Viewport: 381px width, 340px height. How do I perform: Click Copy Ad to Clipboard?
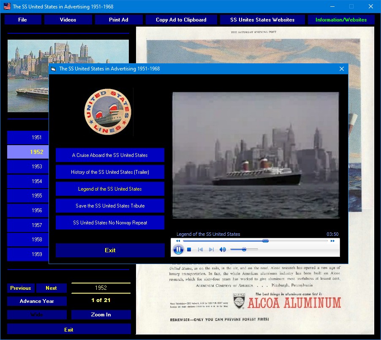[181, 20]
